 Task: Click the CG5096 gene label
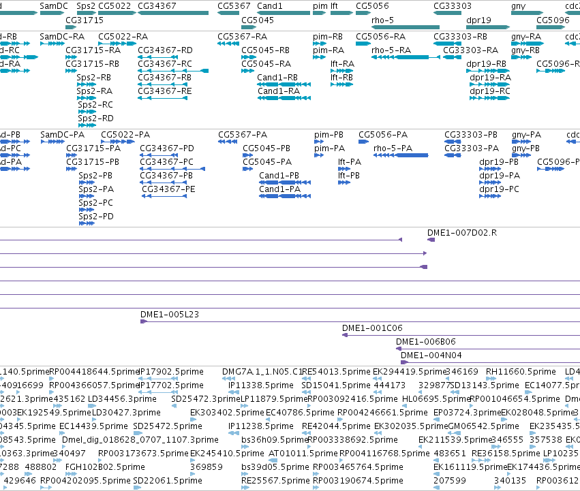point(553,20)
